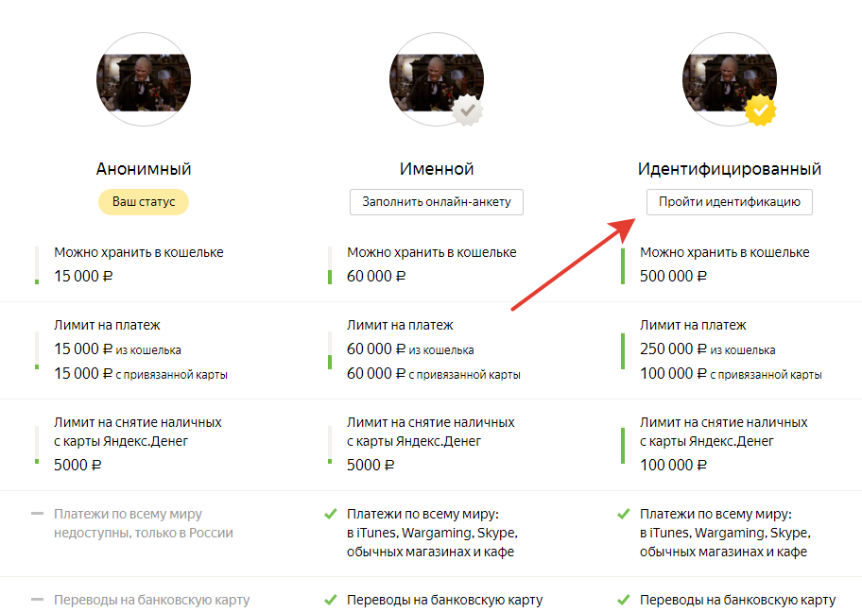Click gray dash icon beside Анонимный worldwide payments
This screenshot has width=862, height=612.
click(37, 515)
